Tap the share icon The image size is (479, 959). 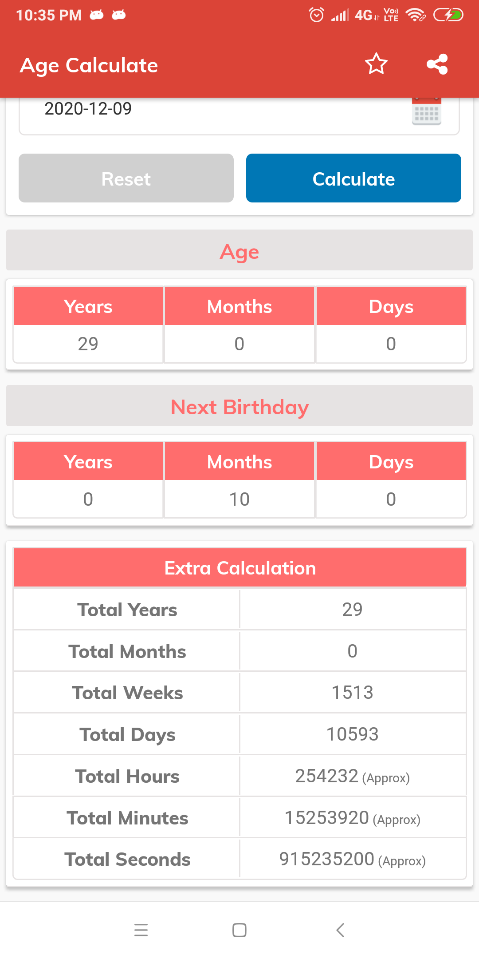click(437, 64)
